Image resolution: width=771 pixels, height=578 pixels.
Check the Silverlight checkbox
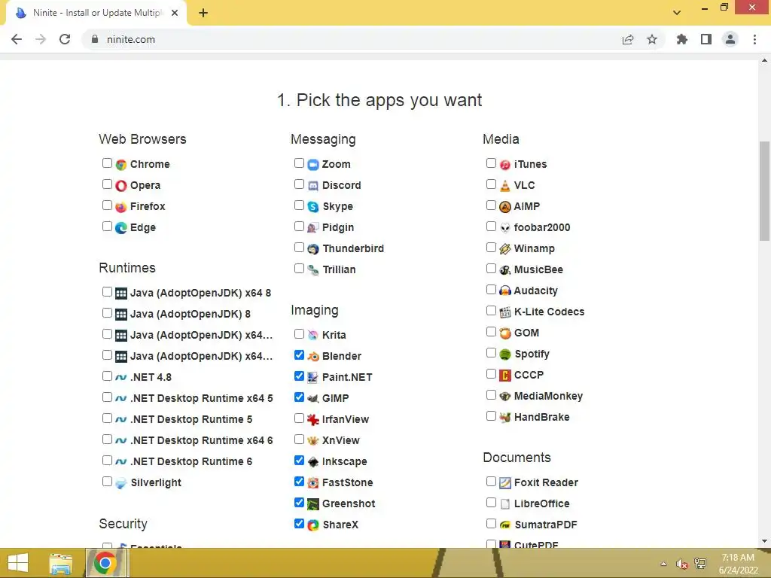107,482
